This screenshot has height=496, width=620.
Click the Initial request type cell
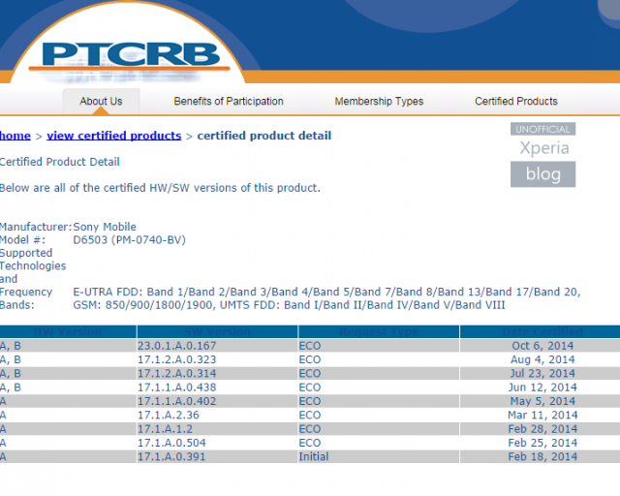(379, 456)
